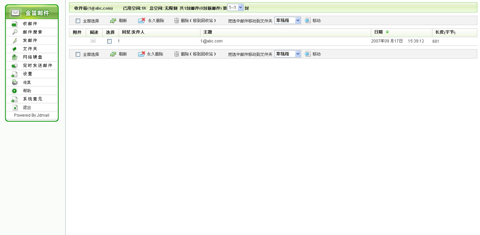Toggle the top 全部选择 checkbox
Screen dimensions: 480x235
pos(78,21)
